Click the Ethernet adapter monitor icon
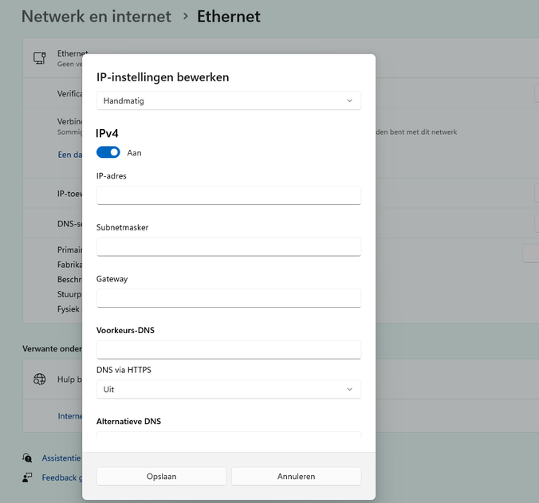The height and width of the screenshot is (503, 539). 40,57
